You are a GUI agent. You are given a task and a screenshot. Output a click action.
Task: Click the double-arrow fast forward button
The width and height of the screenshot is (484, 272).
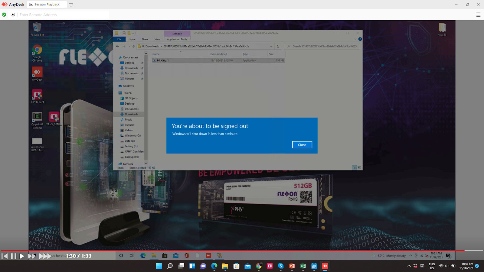coord(31,256)
